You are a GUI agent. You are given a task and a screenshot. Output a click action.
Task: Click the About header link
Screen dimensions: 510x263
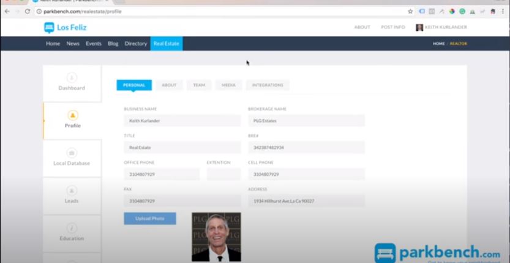point(362,27)
